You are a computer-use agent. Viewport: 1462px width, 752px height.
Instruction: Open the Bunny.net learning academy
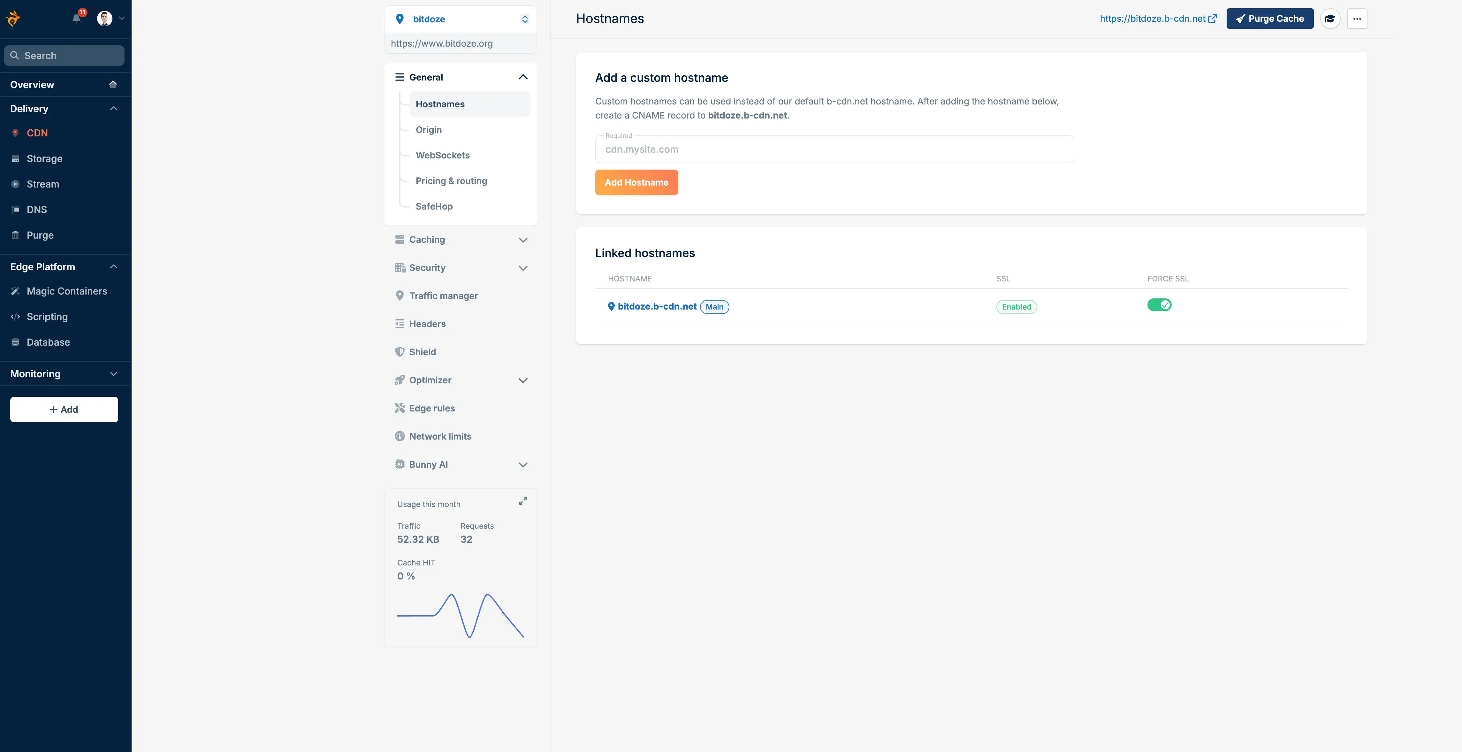(x=1330, y=18)
